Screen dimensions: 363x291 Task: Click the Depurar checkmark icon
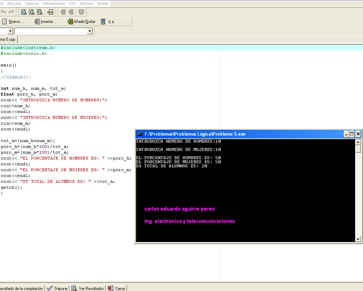click(x=50, y=288)
